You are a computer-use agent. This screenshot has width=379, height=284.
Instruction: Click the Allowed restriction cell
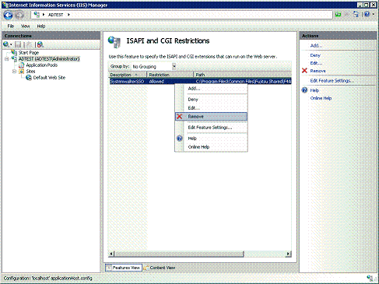click(156, 82)
